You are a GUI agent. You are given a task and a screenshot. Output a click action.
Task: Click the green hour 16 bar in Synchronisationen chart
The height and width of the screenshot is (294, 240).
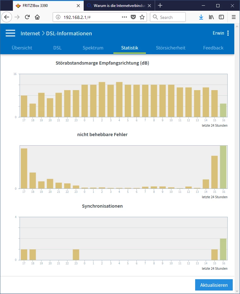tap(223, 249)
